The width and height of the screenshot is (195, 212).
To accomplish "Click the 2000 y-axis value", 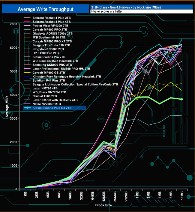I will 13,142.
